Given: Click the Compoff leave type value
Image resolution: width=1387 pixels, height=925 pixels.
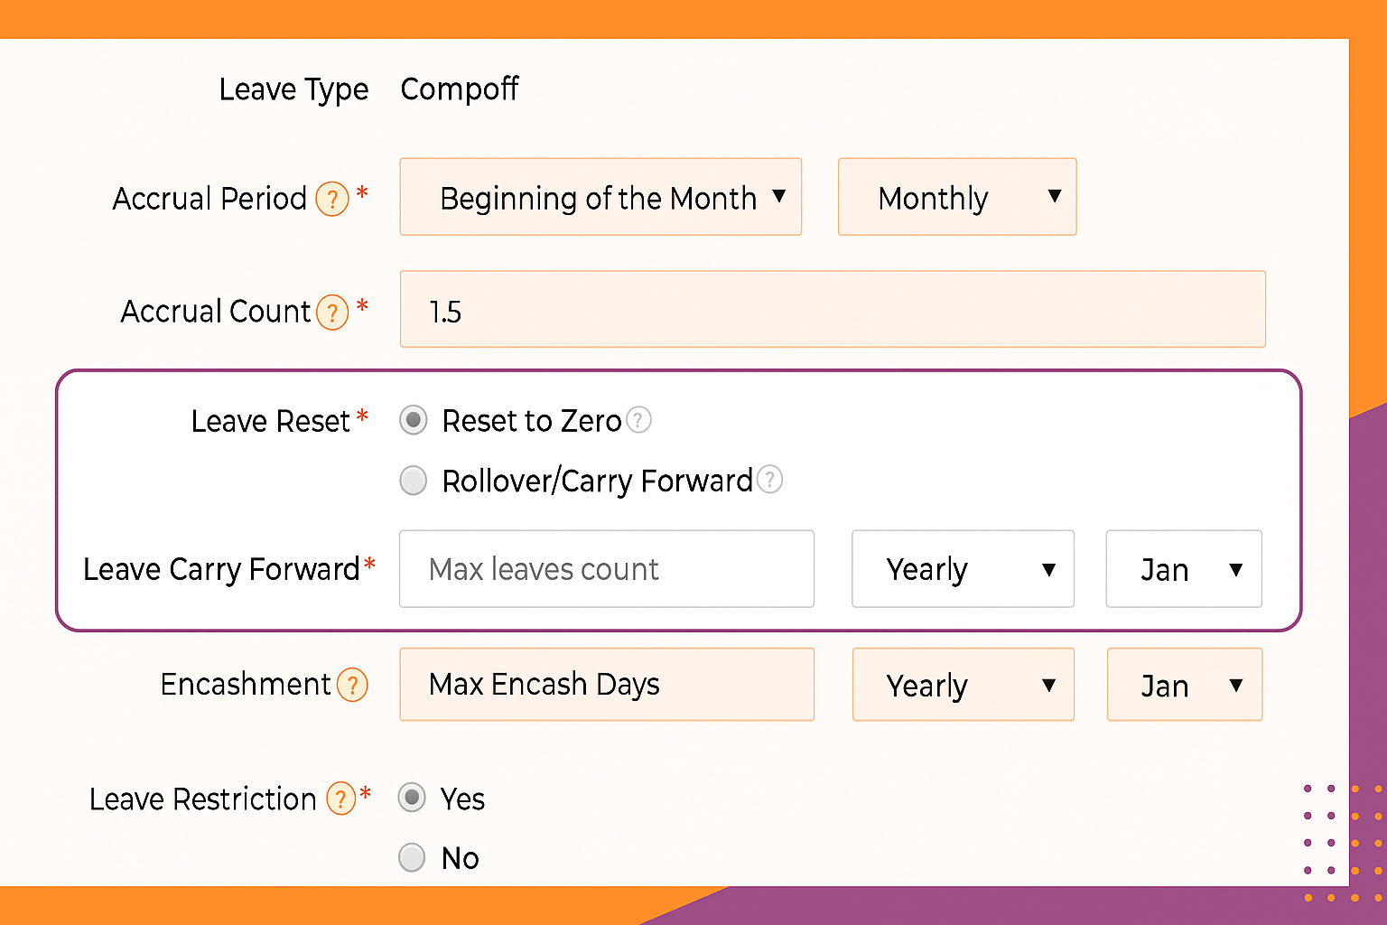Looking at the screenshot, I should [x=460, y=89].
